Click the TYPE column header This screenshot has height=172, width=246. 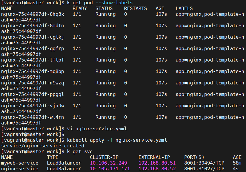tap(53, 157)
